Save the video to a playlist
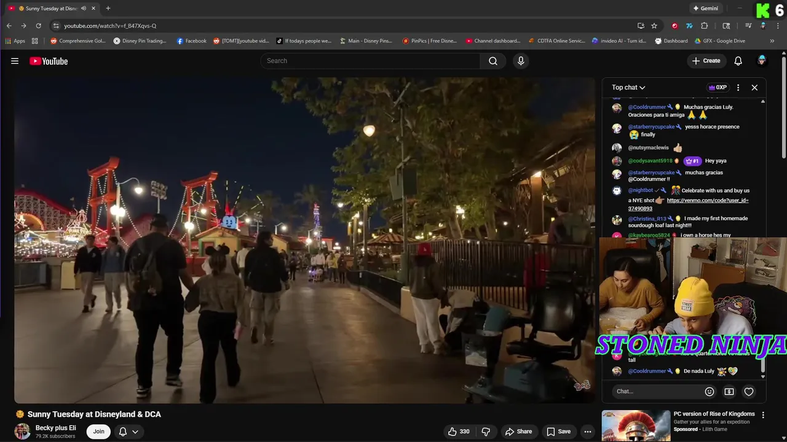This screenshot has width=787, height=442. [x=558, y=432]
